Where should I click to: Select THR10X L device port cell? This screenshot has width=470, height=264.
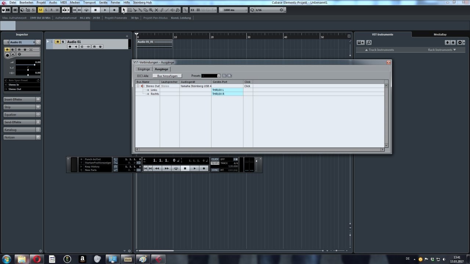click(x=227, y=90)
